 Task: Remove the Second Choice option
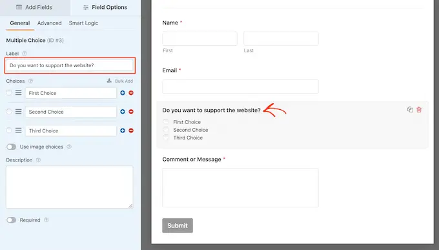[131, 112]
